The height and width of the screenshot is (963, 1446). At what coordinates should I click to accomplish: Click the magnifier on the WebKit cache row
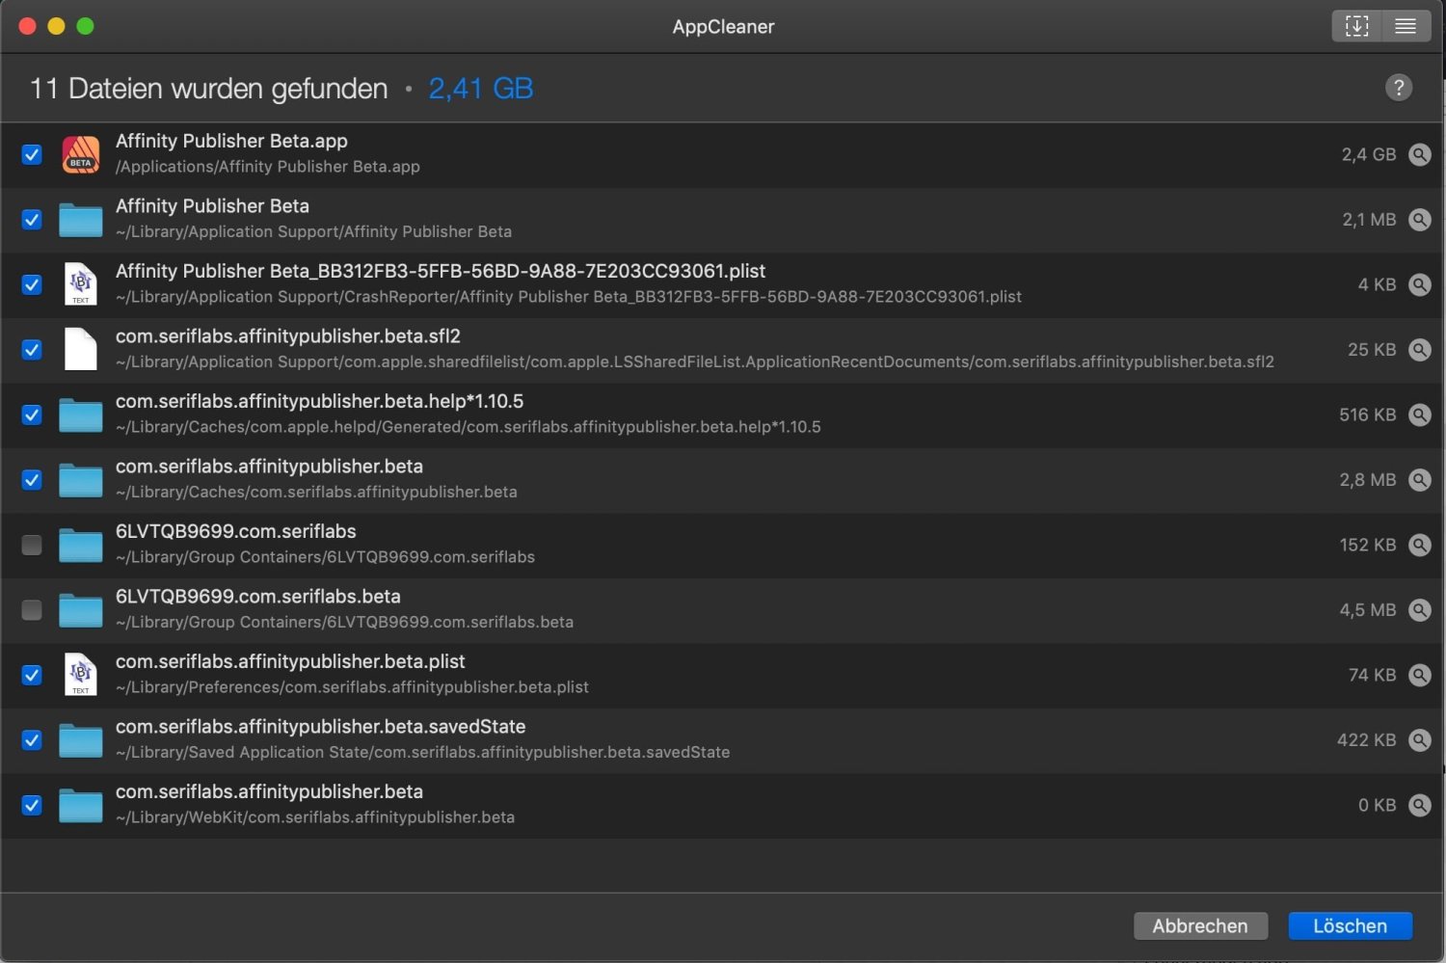click(1419, 805)
